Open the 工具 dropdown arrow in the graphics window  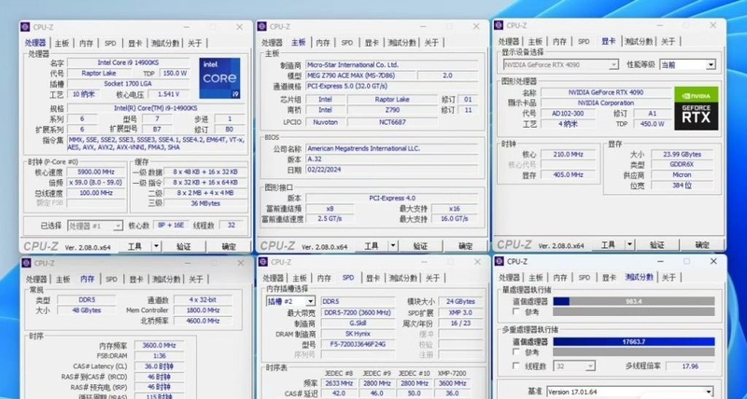[x=629, y=244]
